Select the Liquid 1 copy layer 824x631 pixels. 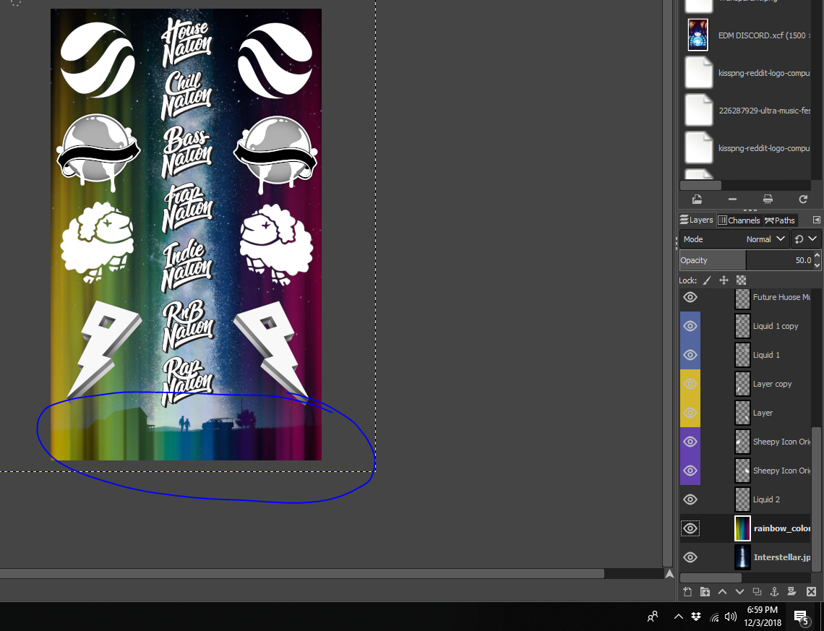pyautogui.click(x=775, y=326)
